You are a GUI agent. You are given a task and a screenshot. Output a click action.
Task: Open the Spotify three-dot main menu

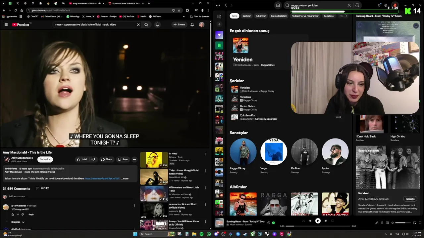click(x=218, y=5)
